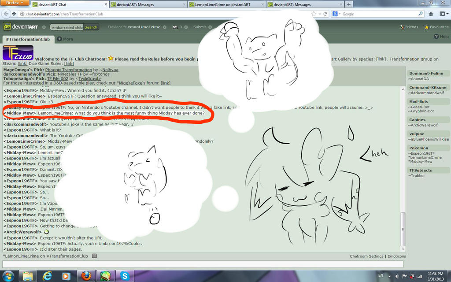Click the chat scrollbar up arrow
Image resolution: width=451 pixels, height=282 pixels.
click(403, 89)
